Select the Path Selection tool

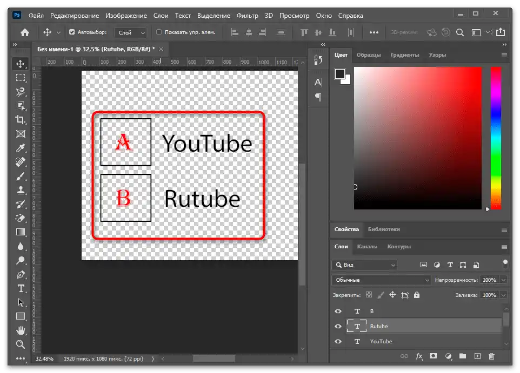pyautogui.click(x=21, y=302)
